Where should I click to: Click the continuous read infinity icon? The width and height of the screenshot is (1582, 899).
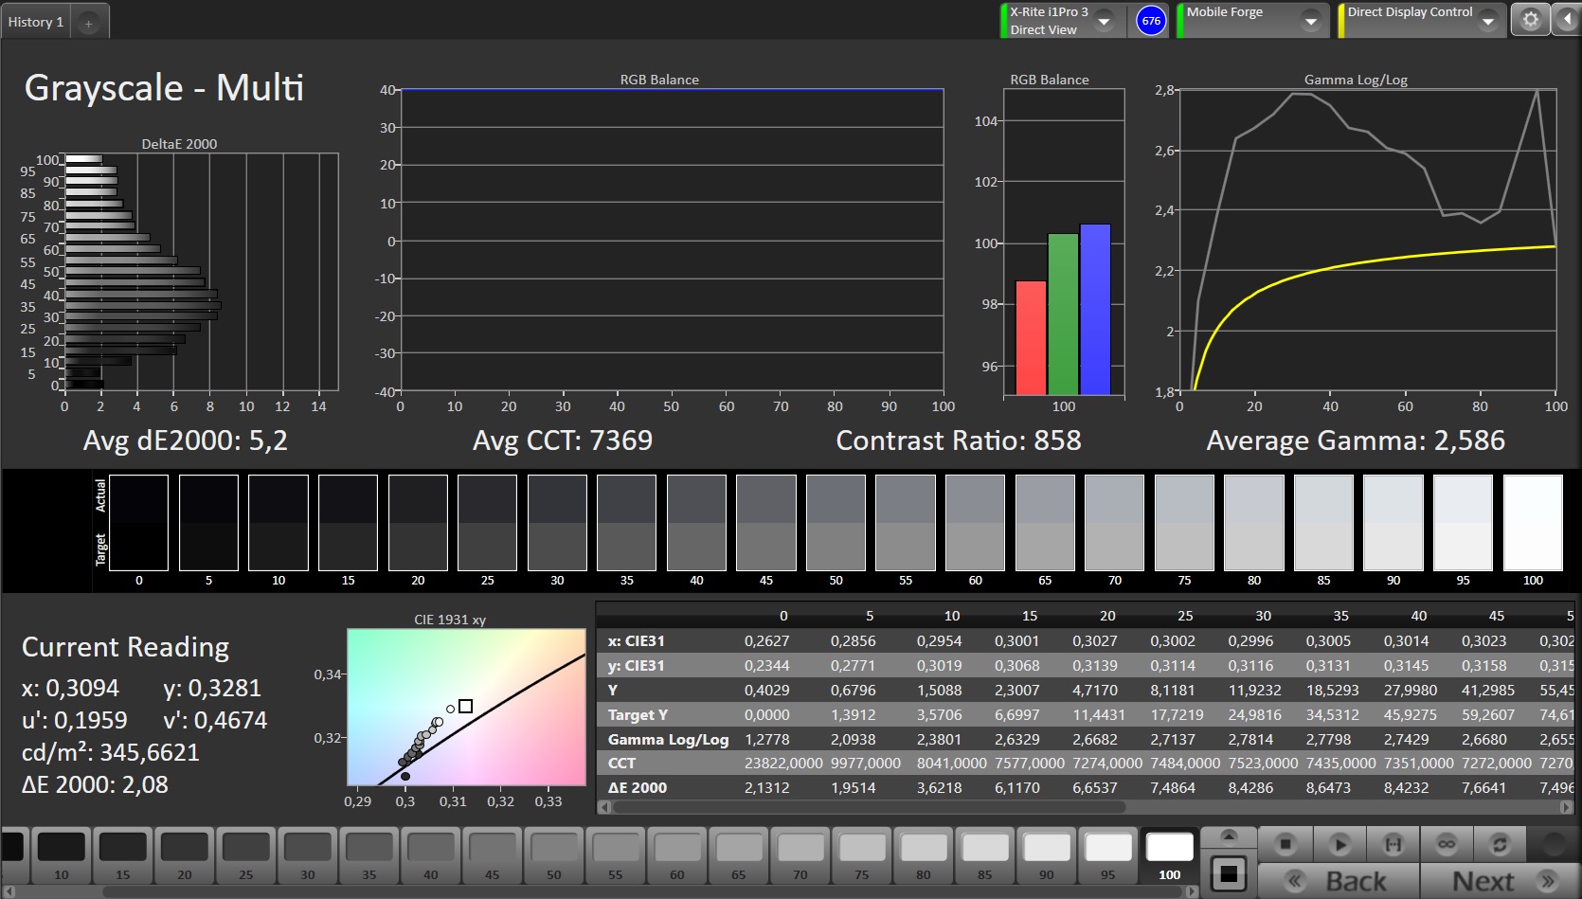[x=1447, y=844]
